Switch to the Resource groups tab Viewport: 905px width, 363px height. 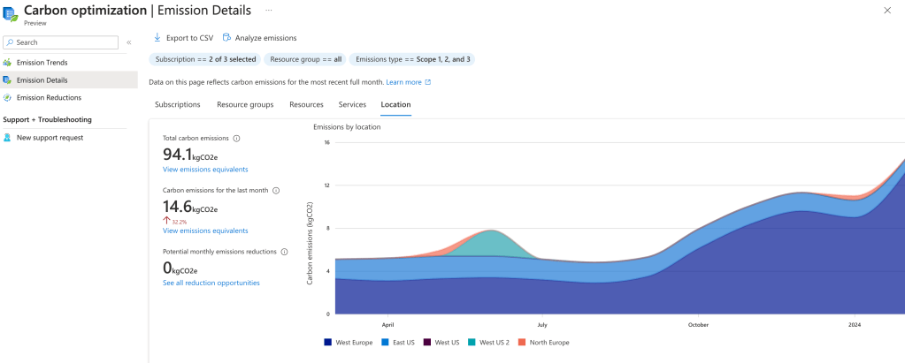[x=245, y=104]
